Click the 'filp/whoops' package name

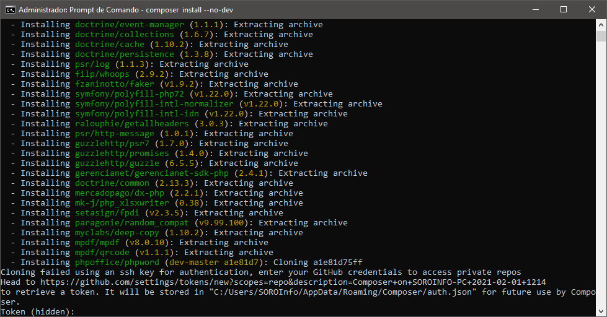coord(102,74)
